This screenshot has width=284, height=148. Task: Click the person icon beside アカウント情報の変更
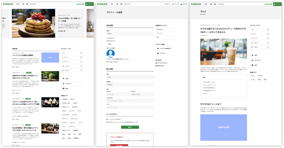coord(158,49)
